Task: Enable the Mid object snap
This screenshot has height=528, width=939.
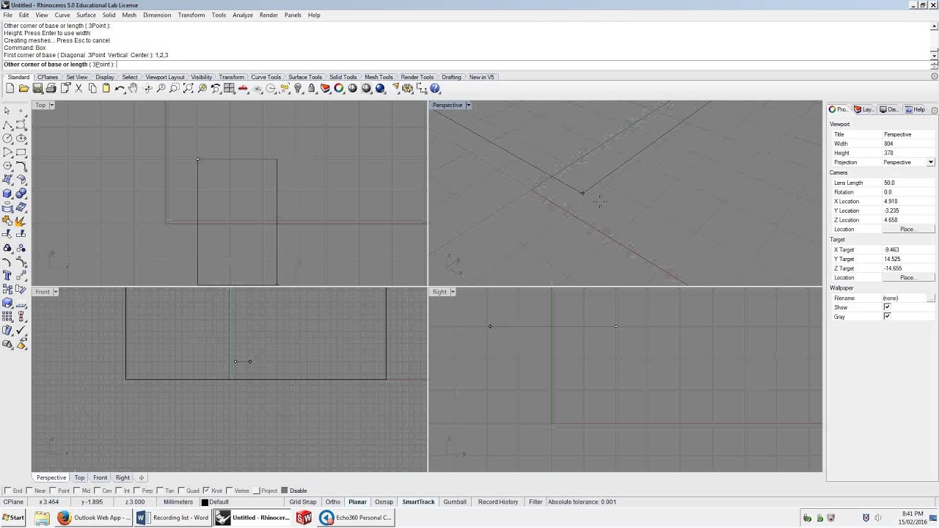Action: [77, 491]
